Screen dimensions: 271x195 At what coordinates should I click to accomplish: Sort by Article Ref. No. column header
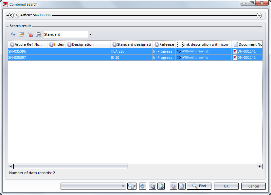(x=27, y=44)
